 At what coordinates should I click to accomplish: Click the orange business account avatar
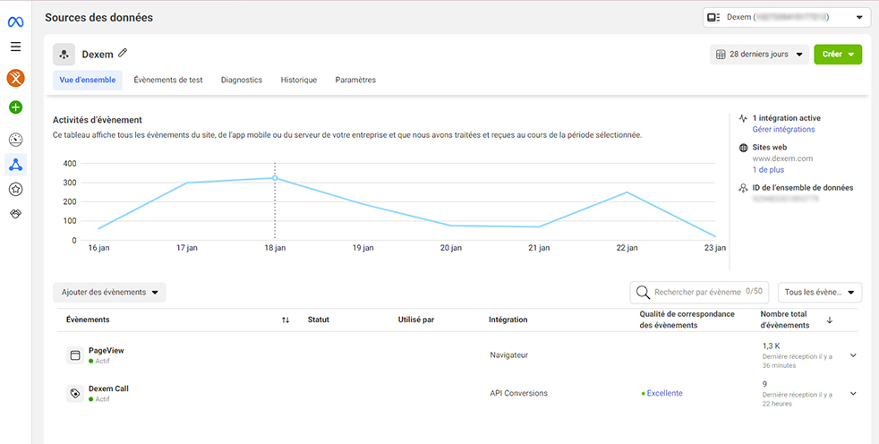pos(16,78)
